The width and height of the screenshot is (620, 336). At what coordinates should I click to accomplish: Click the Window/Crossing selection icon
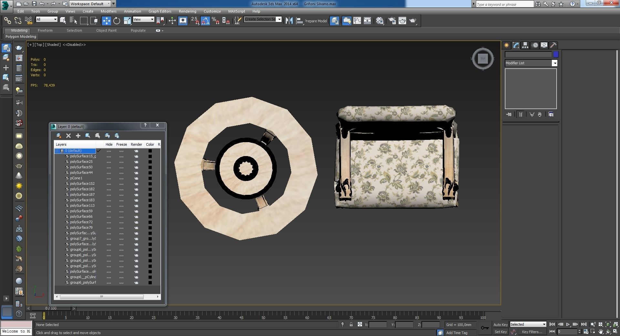point(94,21)
